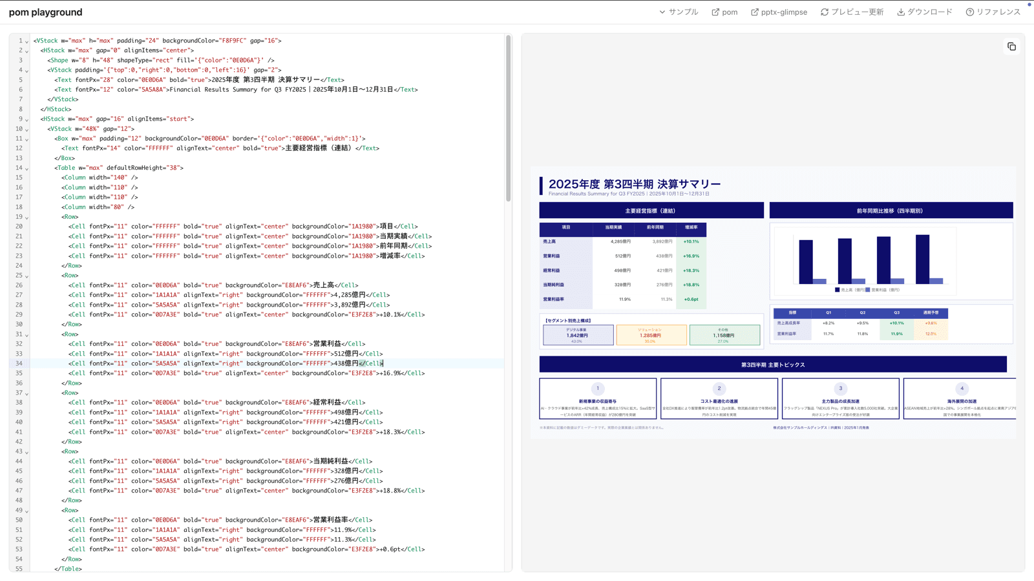1034x581 pixels.
Task: Collapse the header Row at line 19
Action: [26, 218]
